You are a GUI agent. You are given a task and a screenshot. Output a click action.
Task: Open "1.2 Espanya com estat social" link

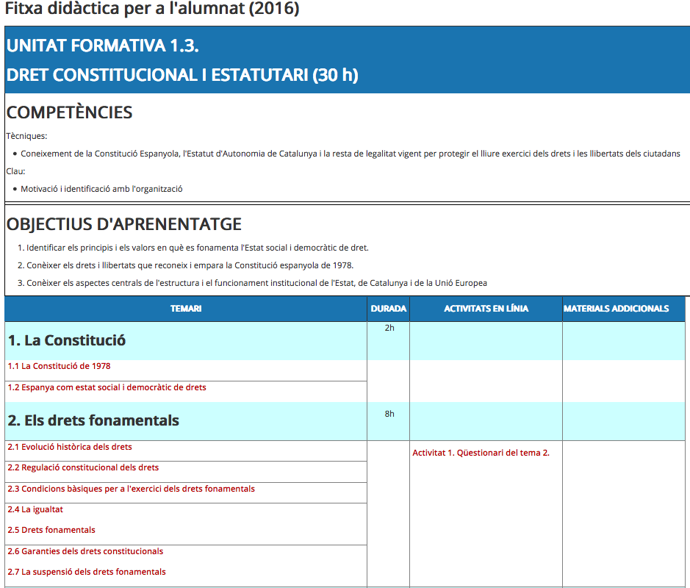(107, 387)
